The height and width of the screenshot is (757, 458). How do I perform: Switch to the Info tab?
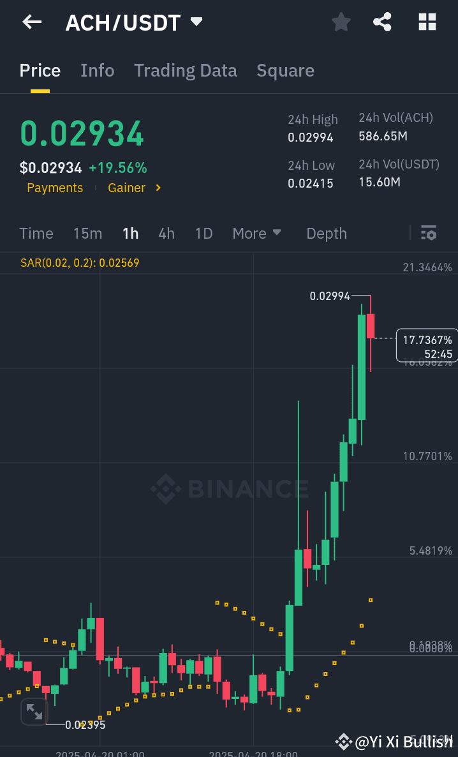[97, 71]
